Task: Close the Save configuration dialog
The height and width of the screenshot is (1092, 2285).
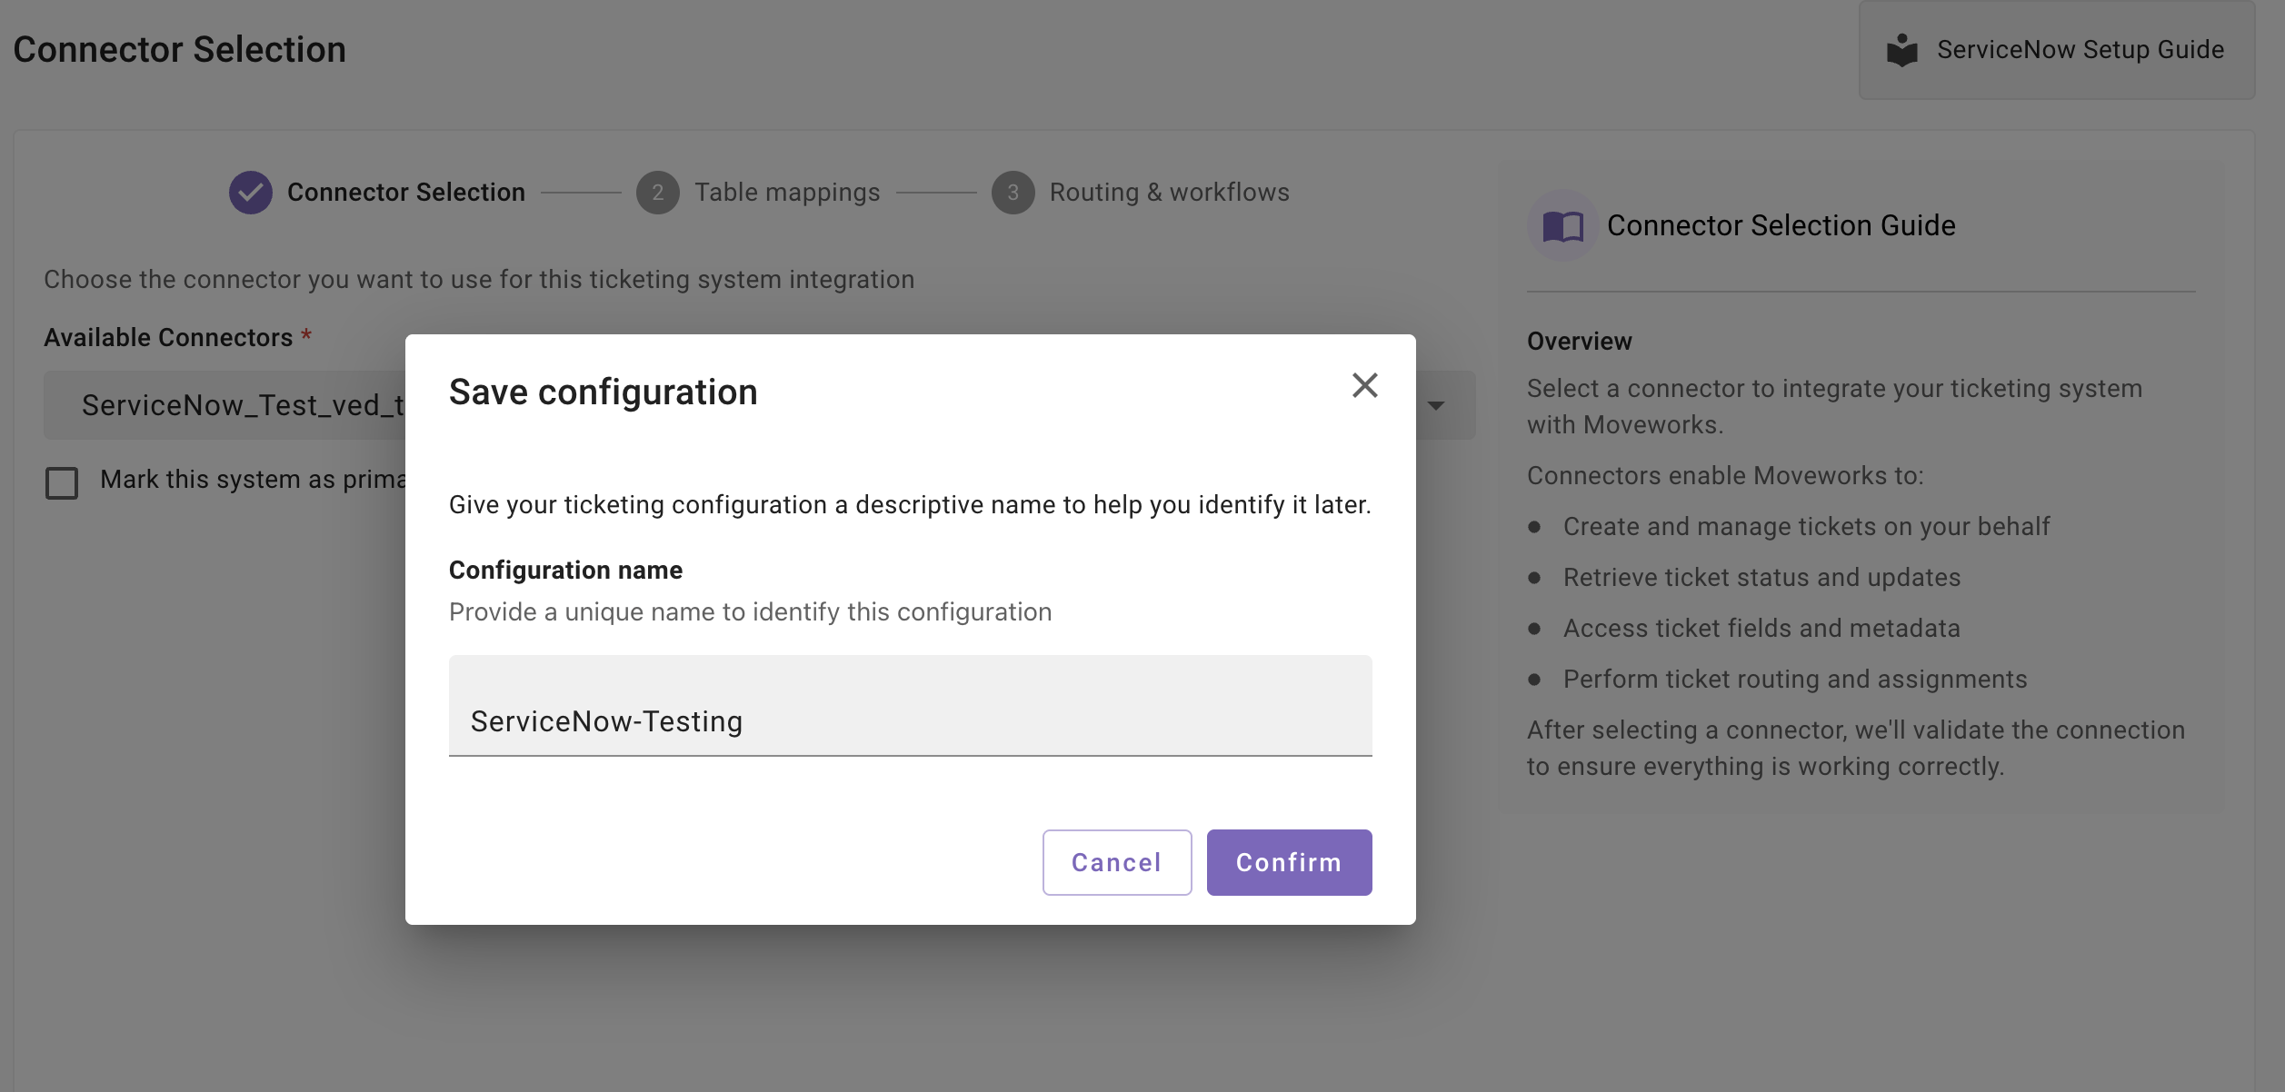Action: (x=1364, y=385)
